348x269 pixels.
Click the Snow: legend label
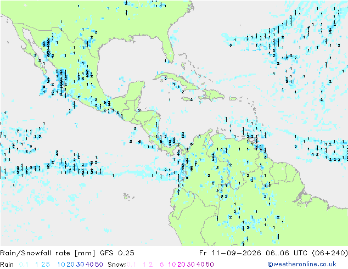117,265
